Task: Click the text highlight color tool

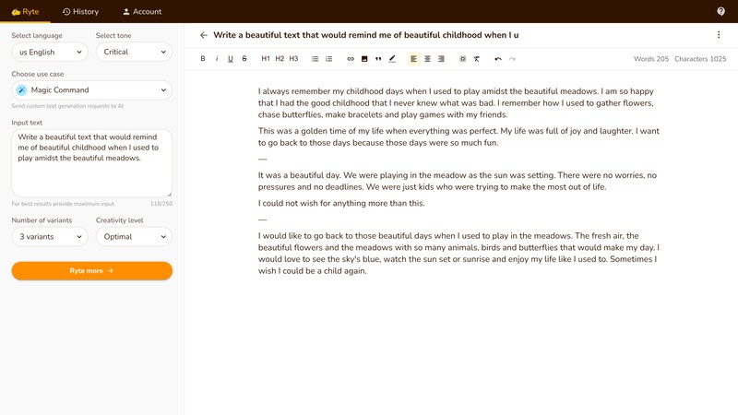Action: [x=392, y=59]
